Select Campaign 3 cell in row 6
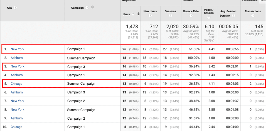271x131 pixels. (x=76, y=92)
